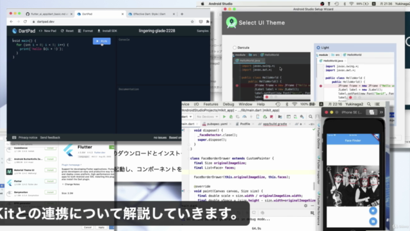Image resolution: width=410 pixels, height=231 pixels.
Task: Click 'no issues' status in DartPad footer
Action: click(x=160, y=137)
